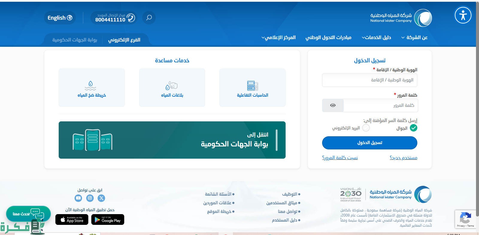Click the blue تسجيل الدخول button

click(x=369, y=143)
